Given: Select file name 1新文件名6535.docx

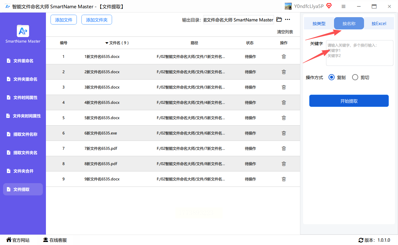Looking at the screenshot, I should 102,57.
